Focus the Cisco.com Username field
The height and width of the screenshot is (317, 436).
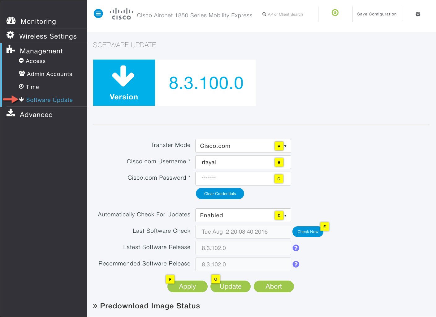click(x=243, y=162)
